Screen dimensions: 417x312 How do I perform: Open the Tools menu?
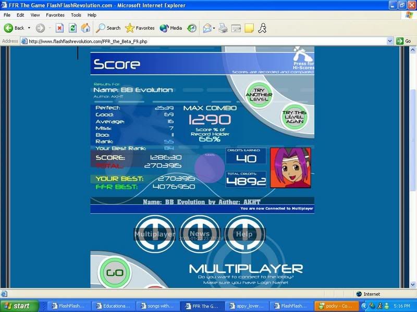(76, 15)
